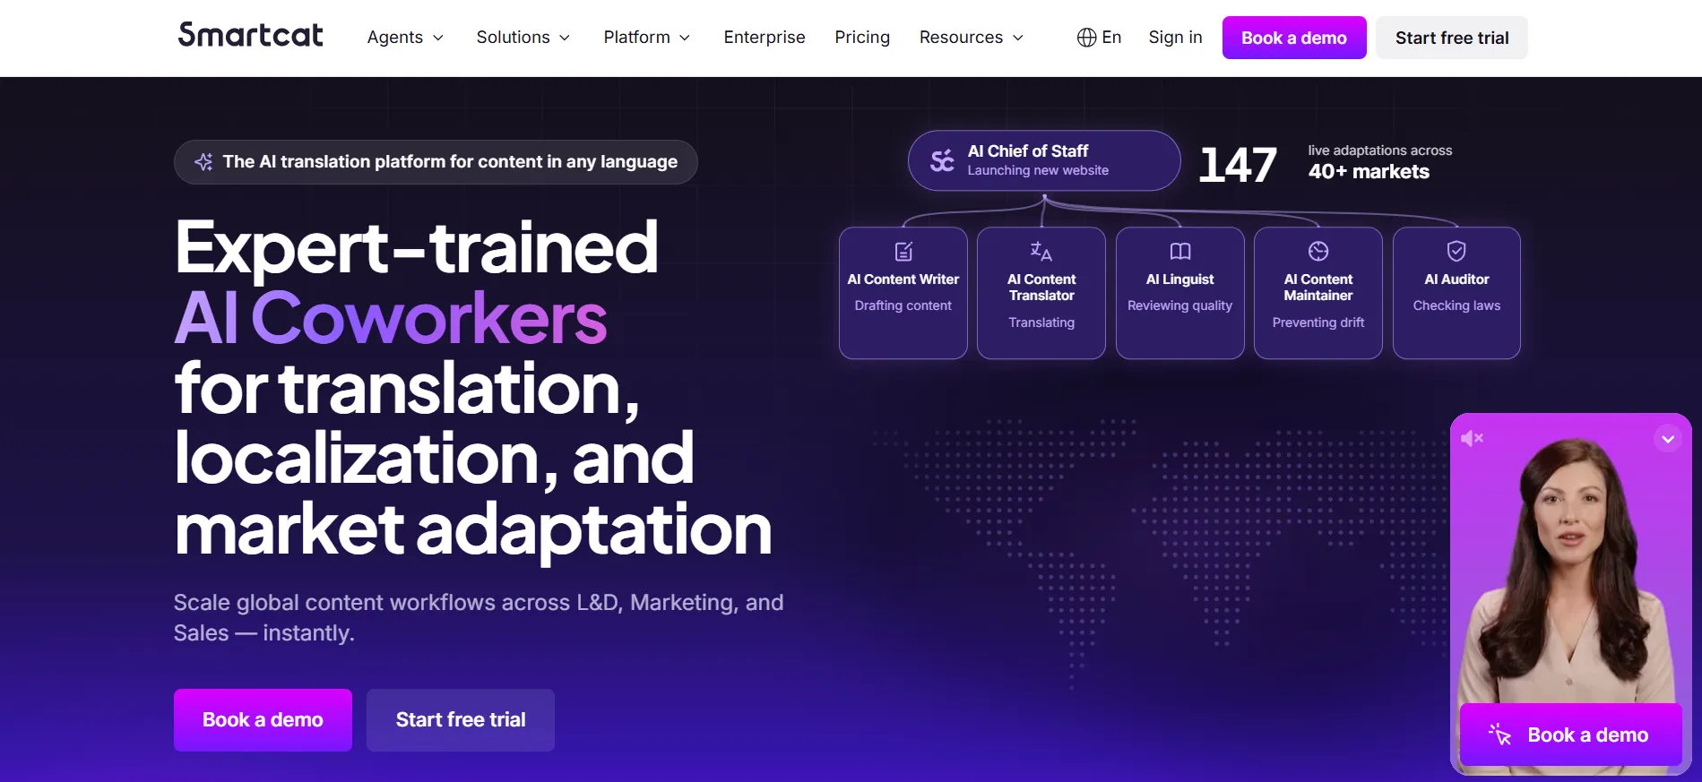1702x782 pixels.
Task: Click the Sign in link
Action: pyautogui.click(x=1175, y=38)
